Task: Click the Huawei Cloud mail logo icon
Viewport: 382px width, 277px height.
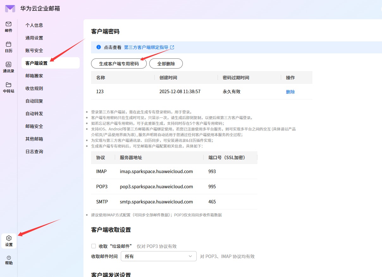Action: pyautogui.click(x=10, y=9)
